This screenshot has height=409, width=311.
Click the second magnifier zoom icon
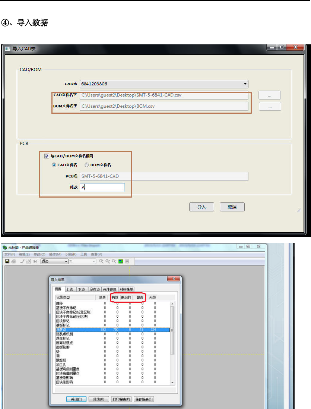[x=108, y=261]
